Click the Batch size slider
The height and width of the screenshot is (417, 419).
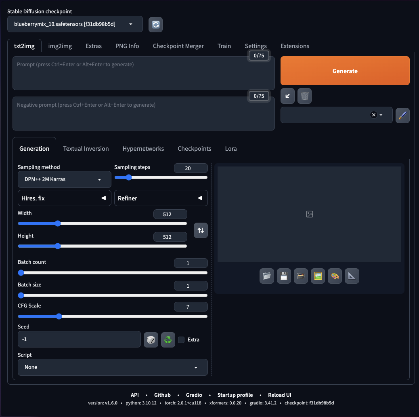point(113,295)
